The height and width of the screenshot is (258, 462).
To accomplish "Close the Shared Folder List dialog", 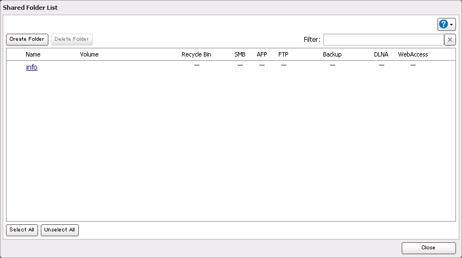I will [428, 248].
